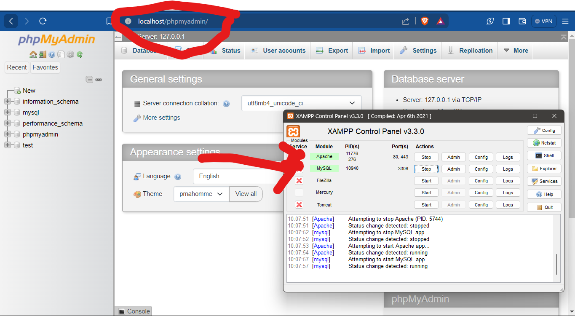Click the XAMPP log vertical scrollbar
Viewport: 575px width, 316px height.
point(556,265)
